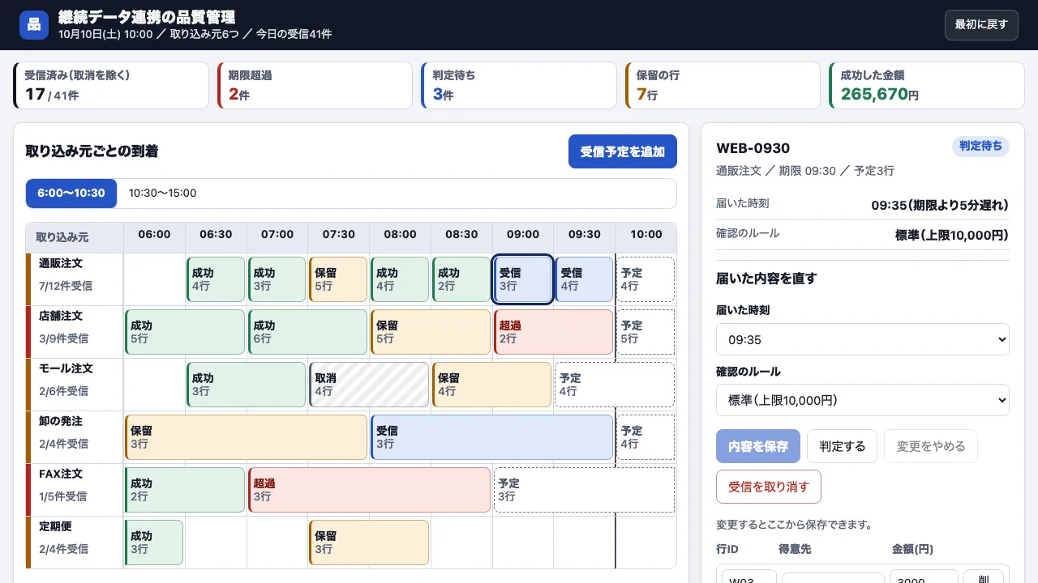Click the 期限超過 2件 summary card
This screenshot has width=1038, height=583.
coord(315,85)
